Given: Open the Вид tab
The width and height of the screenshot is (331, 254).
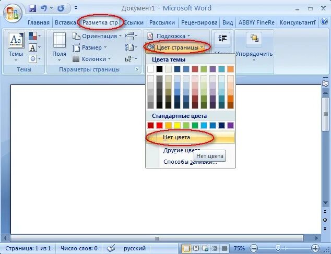Looking at the screenshot, I should click(x=228, y=22).
